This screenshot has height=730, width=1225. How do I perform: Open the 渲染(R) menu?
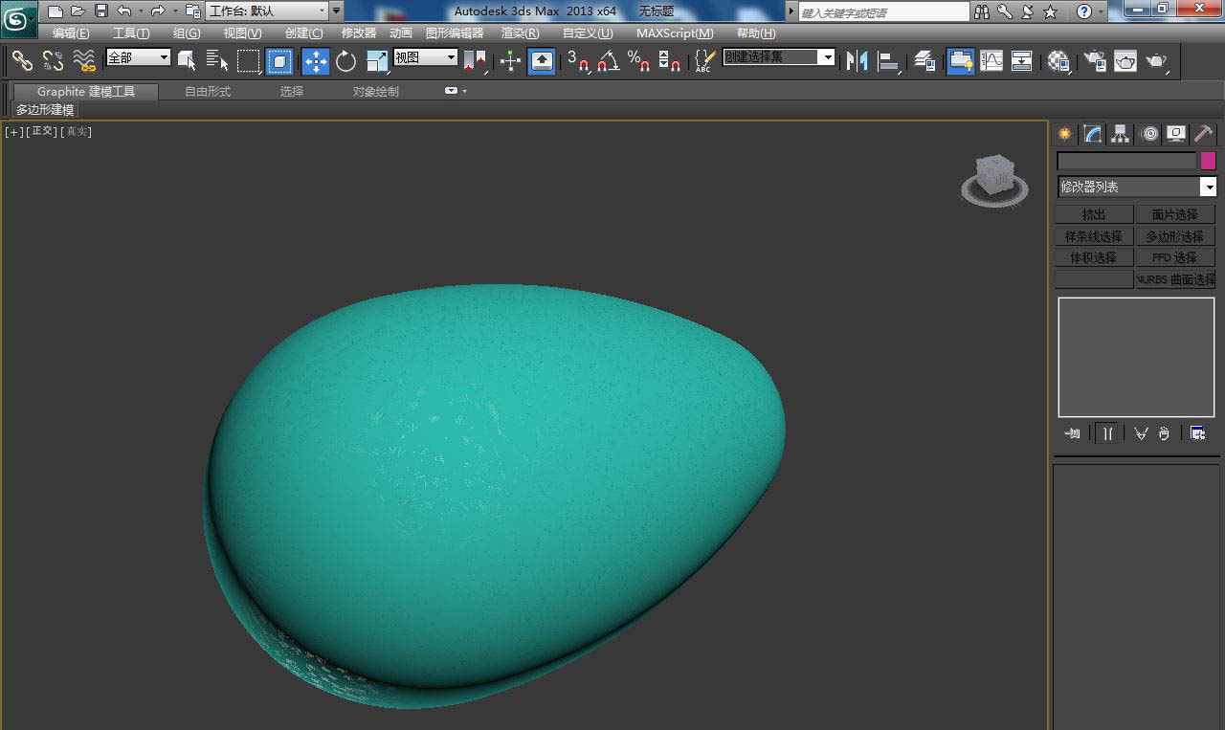pyautogui.click(x=521, y=33)
